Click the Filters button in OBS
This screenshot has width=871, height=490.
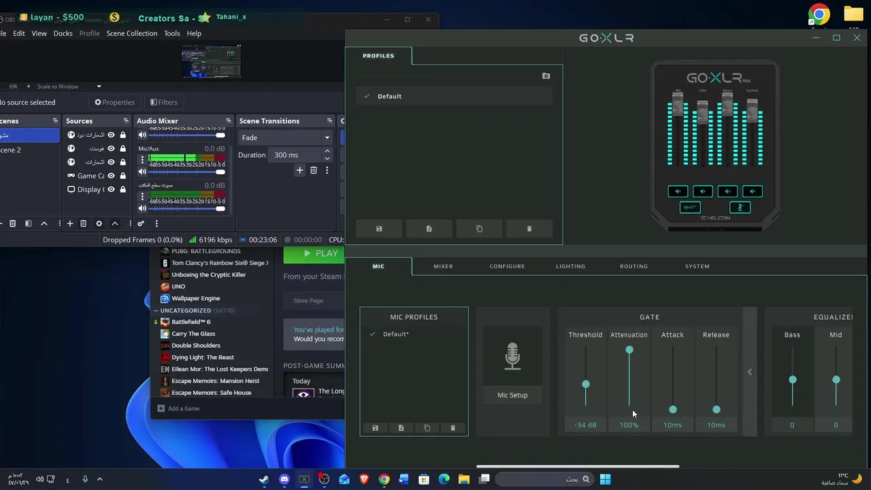(163, 102)
